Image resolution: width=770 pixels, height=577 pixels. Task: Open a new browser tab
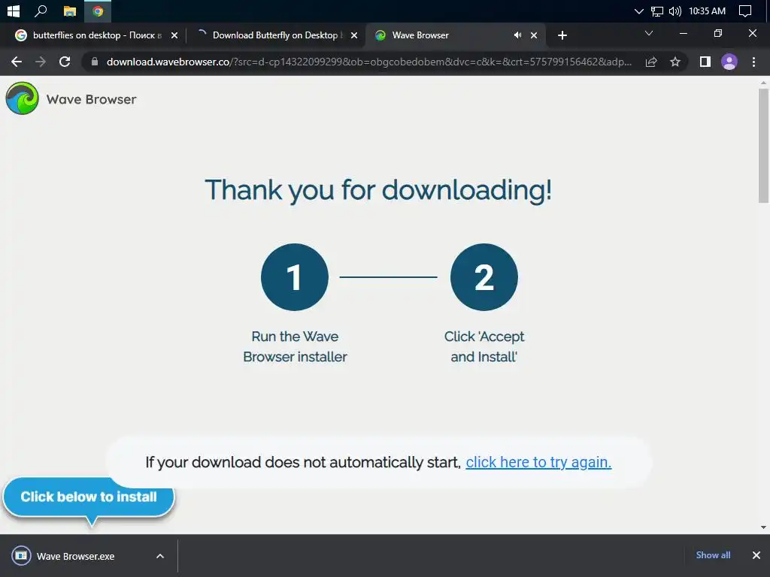tap(562, 35)
